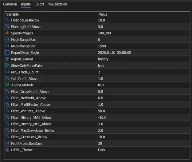Click the Min_Trade_Count integer icon

pyautogui.click(x=7, y=72)
